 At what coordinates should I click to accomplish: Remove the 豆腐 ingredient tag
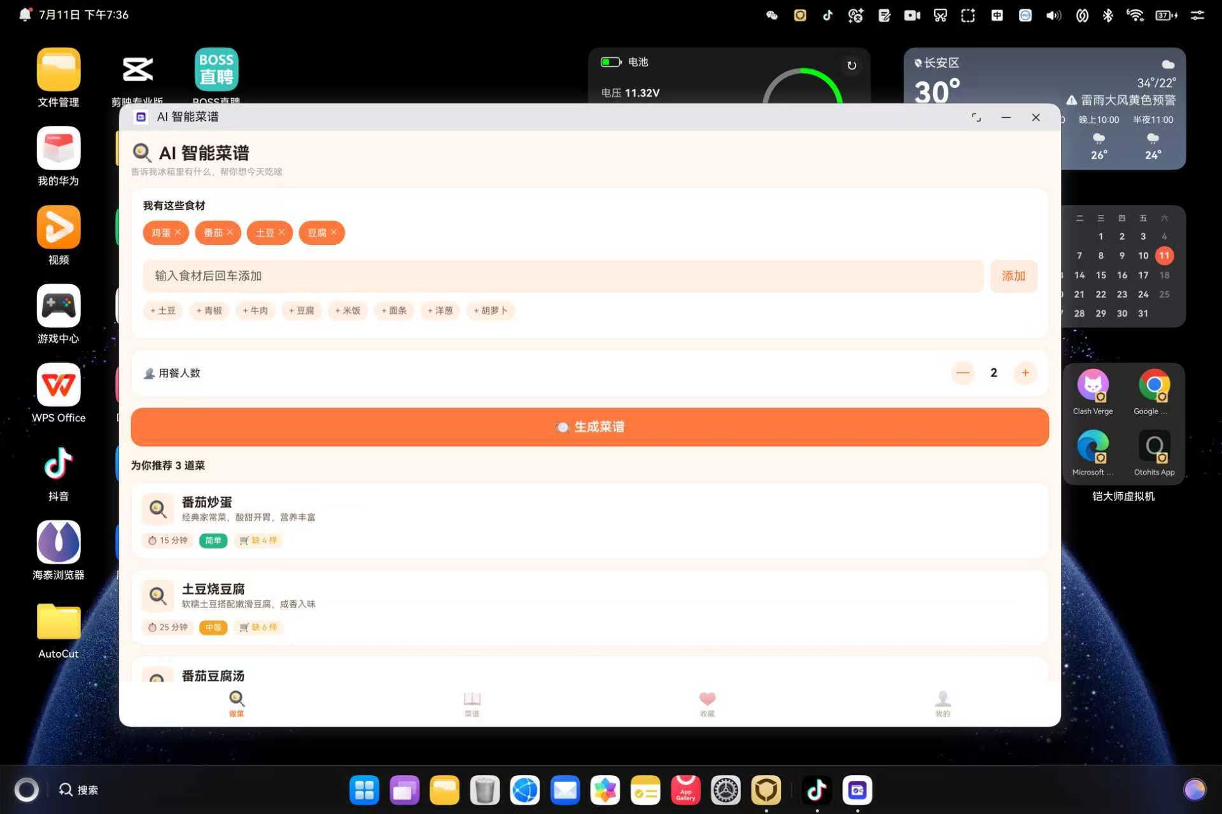[334, 232]
